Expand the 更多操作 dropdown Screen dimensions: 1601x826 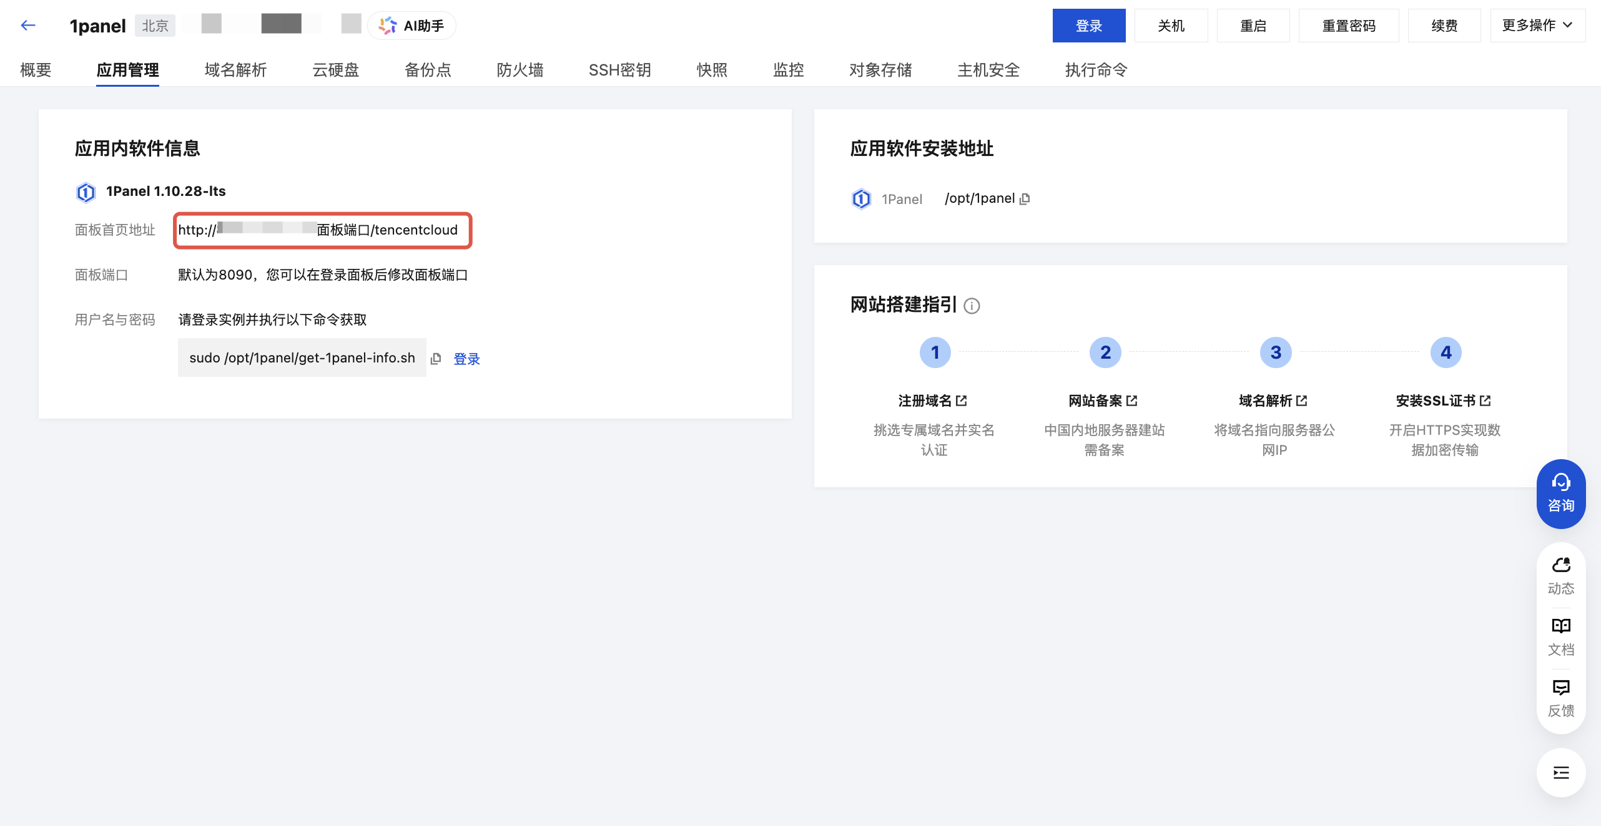pyautogui.click(x=1537, y=26)
